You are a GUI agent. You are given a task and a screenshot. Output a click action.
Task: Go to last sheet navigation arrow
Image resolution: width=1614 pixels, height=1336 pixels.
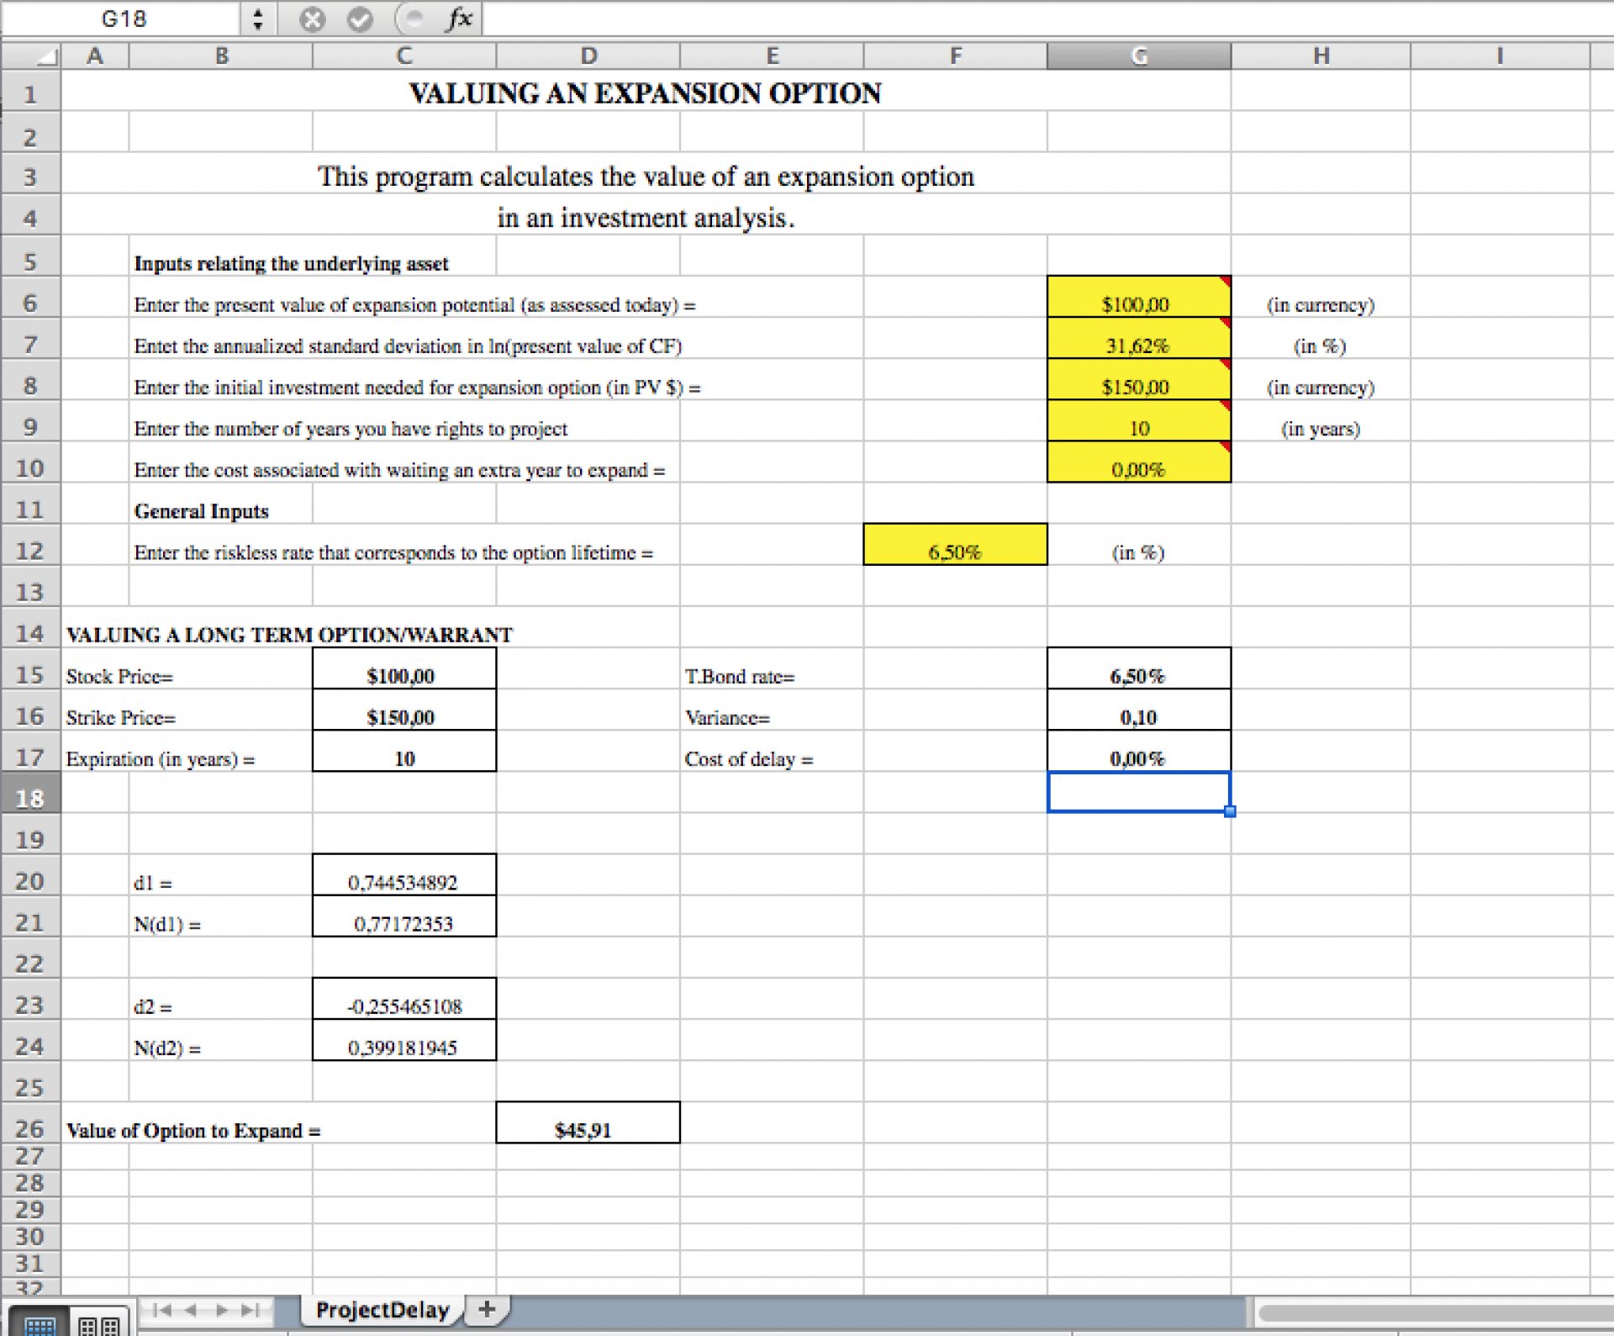point(250,1309)
